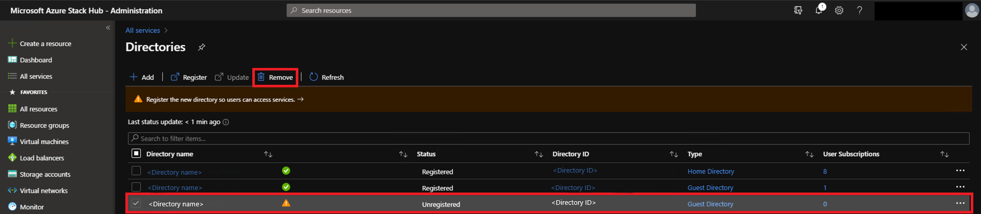Open the registered Guest Directory name link

[175, 187]
